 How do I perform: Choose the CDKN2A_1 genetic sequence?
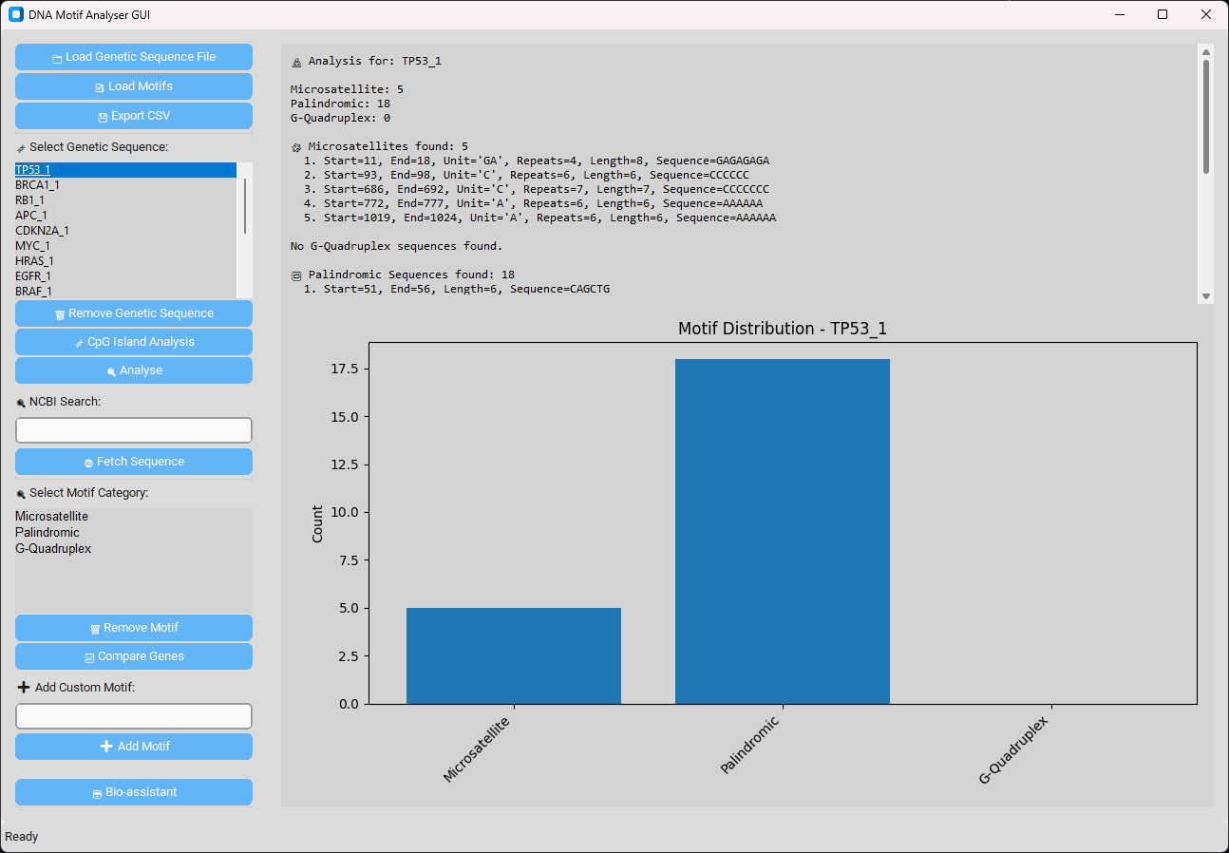pos(43,231)
